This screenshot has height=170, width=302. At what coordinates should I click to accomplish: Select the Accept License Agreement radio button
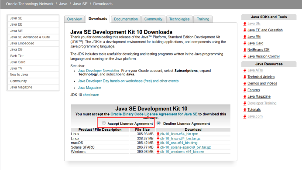[x=104, y=123]
